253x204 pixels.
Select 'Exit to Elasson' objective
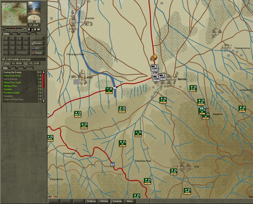[x=22, y=79]
